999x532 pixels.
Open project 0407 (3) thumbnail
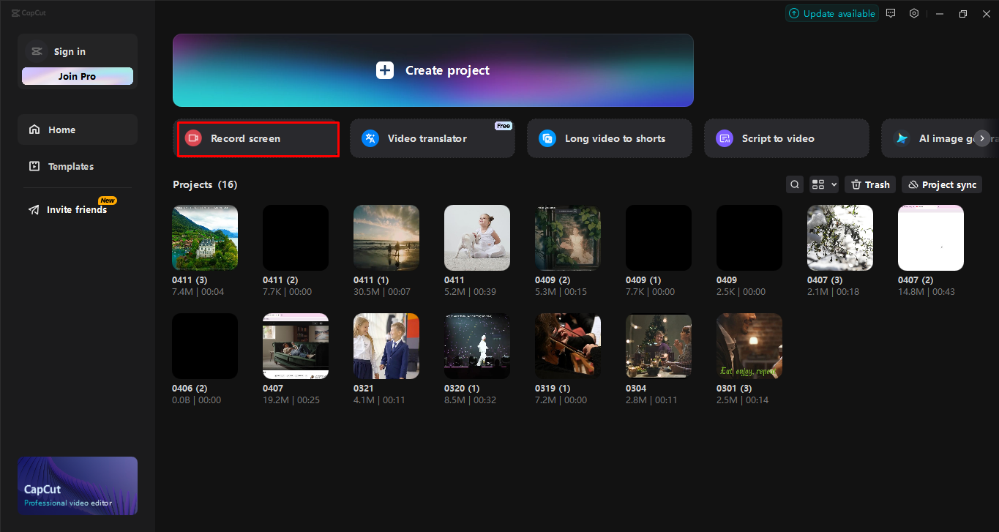[x=840, y=238]
